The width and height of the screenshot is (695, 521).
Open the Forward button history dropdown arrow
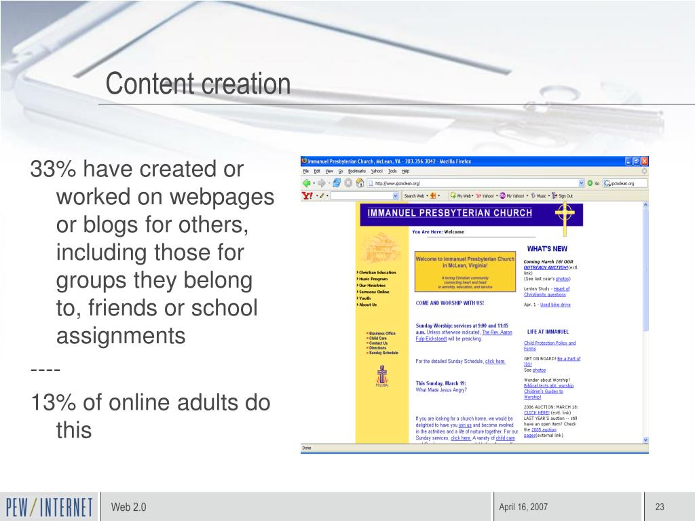tap(328, 183)
